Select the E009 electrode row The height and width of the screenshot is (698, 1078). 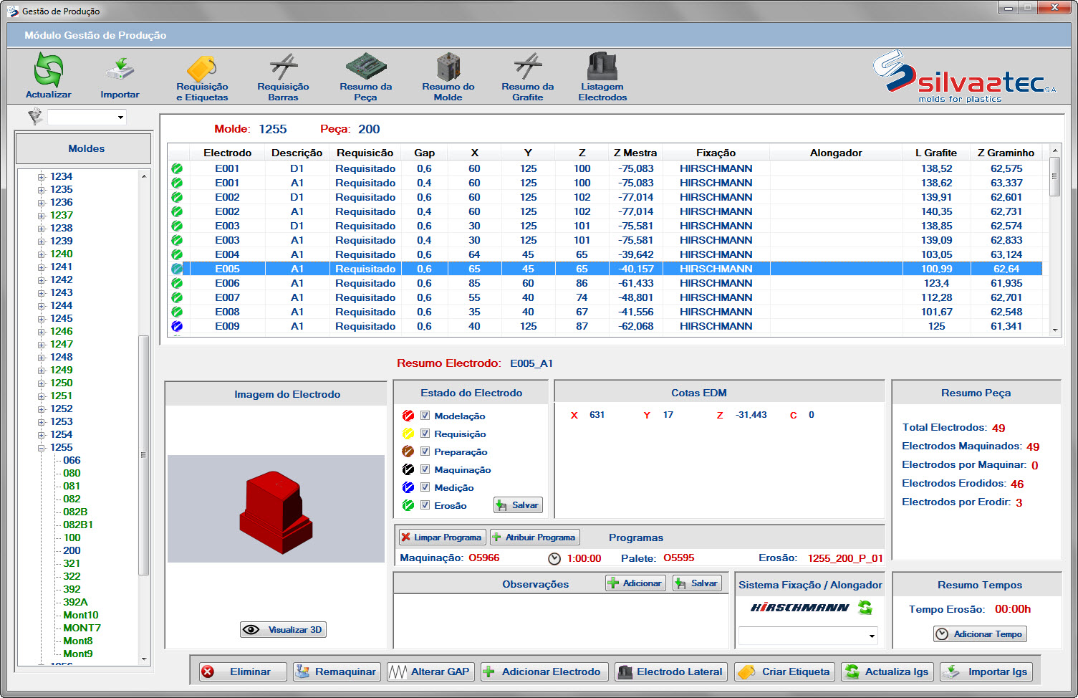point(227,326)
